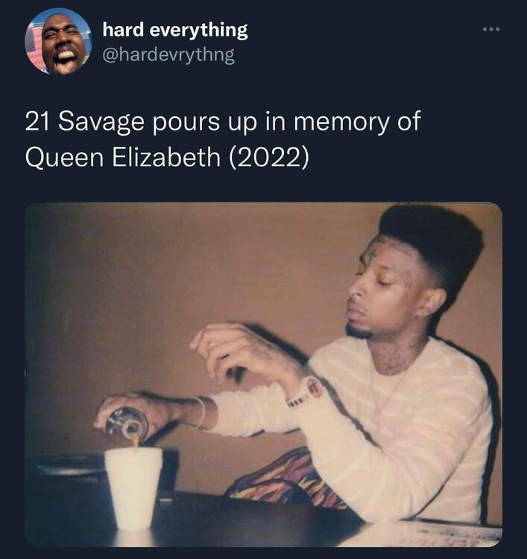This screenshot has height=559, width=527.
Task: Open the three-dot more options menu
Action: [491, 29]
